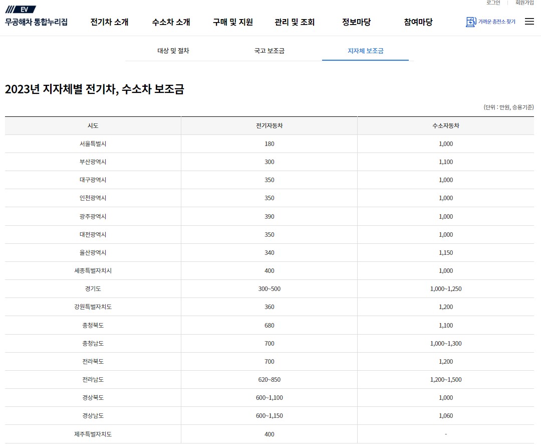
Task: Click the 전기자동차 column header
Action: point(269,125)
